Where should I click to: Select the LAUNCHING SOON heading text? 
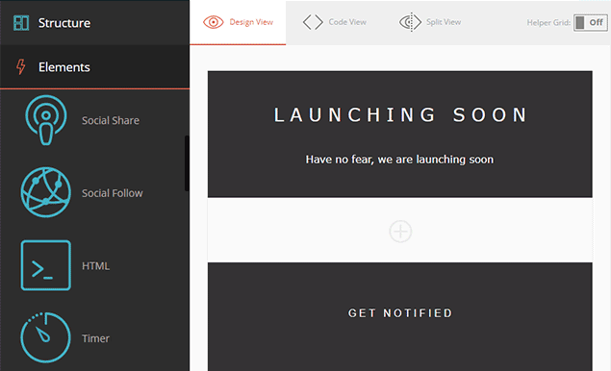(400, 114)
